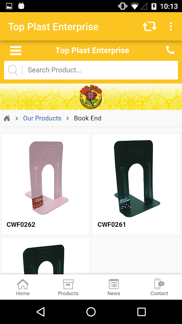Tap the breadcrumb home icon
This screenshot has height=324, width=182.
click(x=7, y=118)
